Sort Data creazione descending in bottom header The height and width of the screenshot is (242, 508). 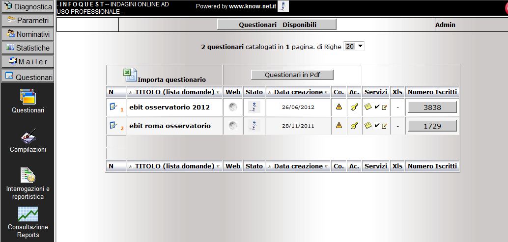click(x=326, y=166)
